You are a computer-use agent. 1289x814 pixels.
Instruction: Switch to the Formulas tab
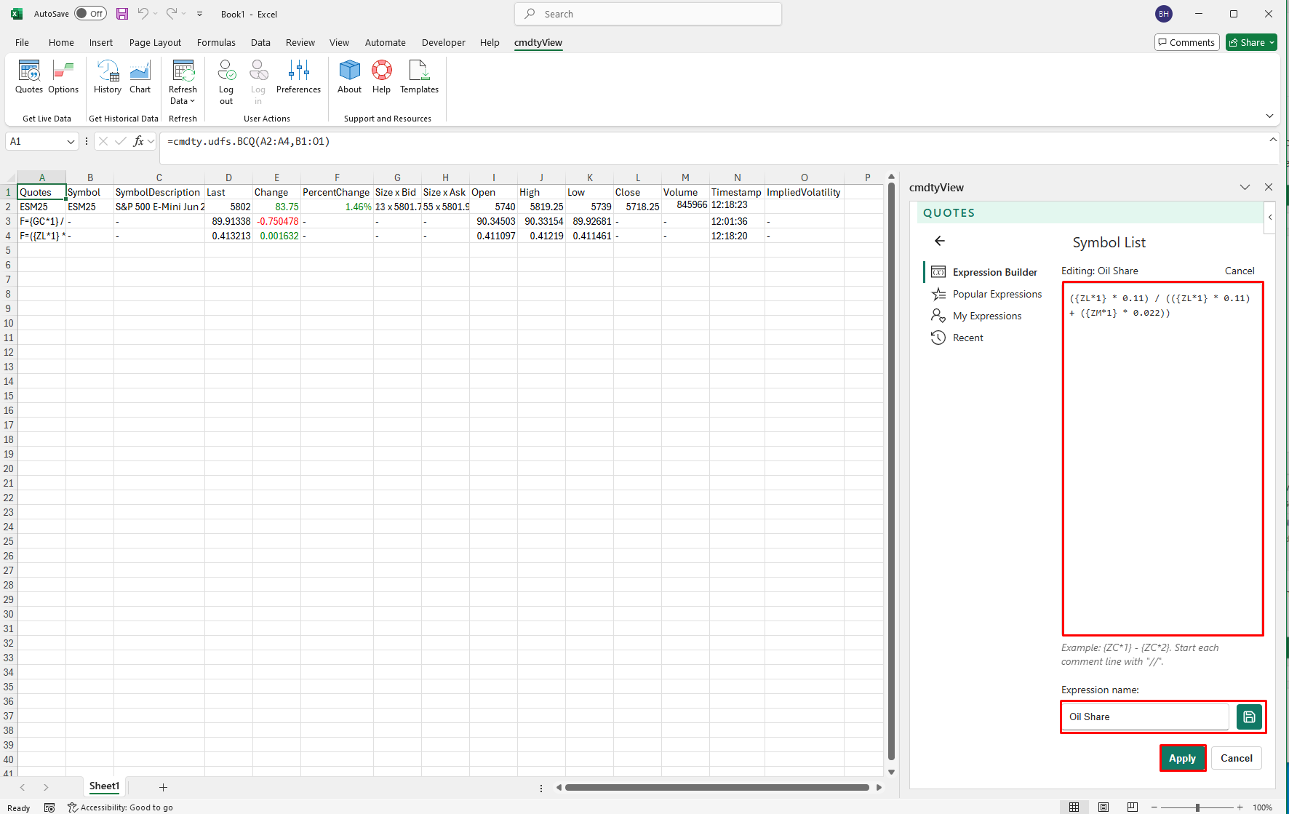click(216, 42)
